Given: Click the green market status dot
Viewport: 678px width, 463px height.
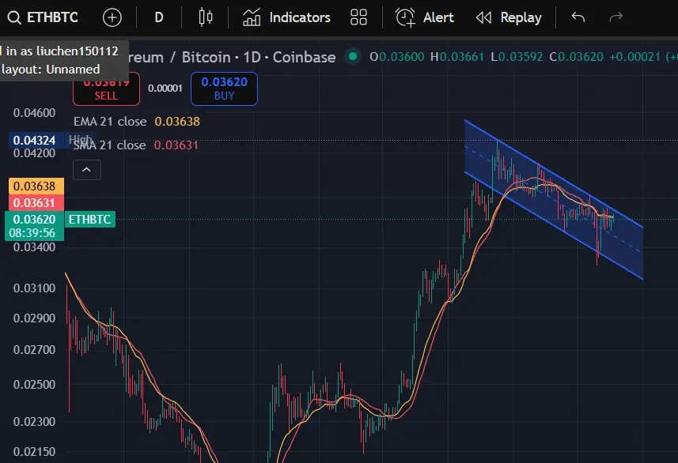Looking at the screenshot, I should [x=353, y=57].
